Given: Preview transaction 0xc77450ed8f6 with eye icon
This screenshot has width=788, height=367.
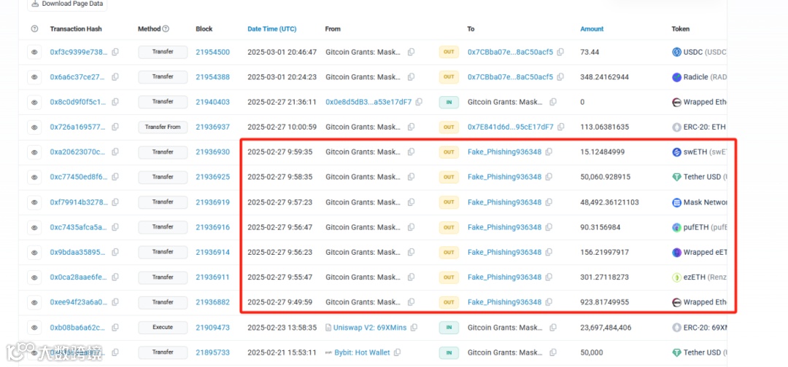Looking at the screenshot, I should 34,178.
